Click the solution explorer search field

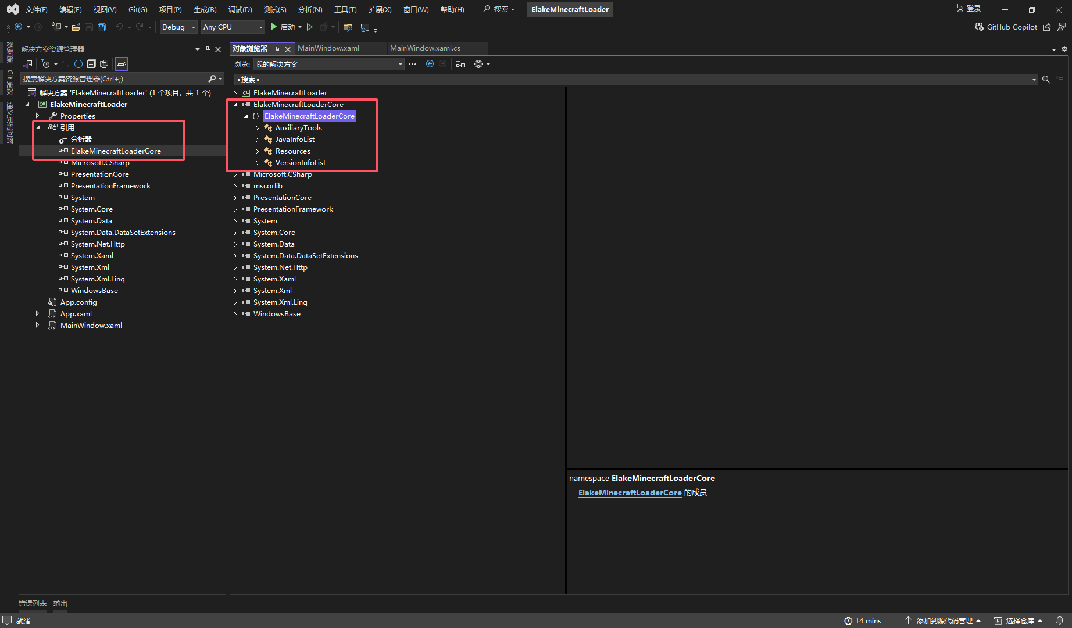[114, 78]
